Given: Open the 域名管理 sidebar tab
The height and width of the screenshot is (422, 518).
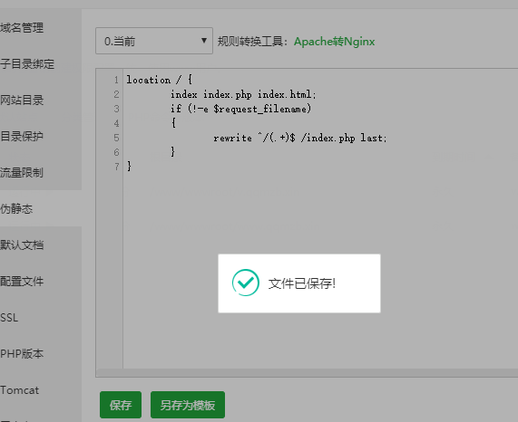Looking at the screenshot, I should (22, 28).
